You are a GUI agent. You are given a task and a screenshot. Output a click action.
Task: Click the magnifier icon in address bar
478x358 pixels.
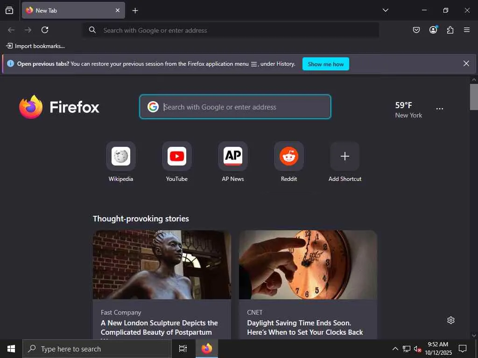(x=92, y=30)
